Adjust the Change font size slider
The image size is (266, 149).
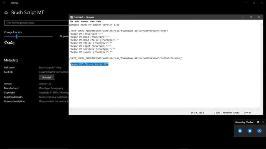pyautogui.click(x=17, y=36)
